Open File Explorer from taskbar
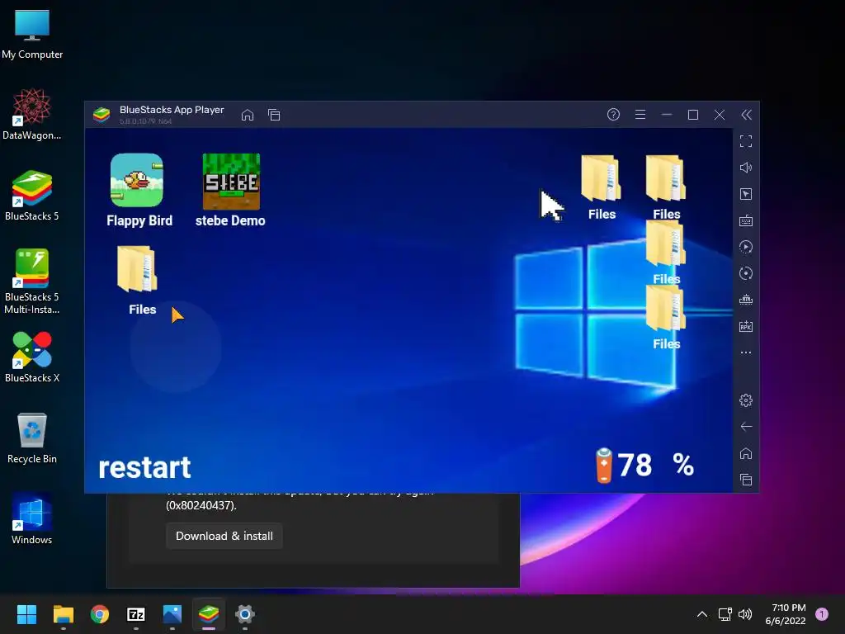Image resolution: width=845 pixels, height=634 pixels. [x=63, y=614]
